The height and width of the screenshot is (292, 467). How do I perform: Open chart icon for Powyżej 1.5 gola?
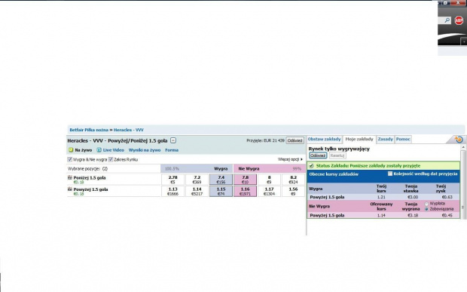70,189
